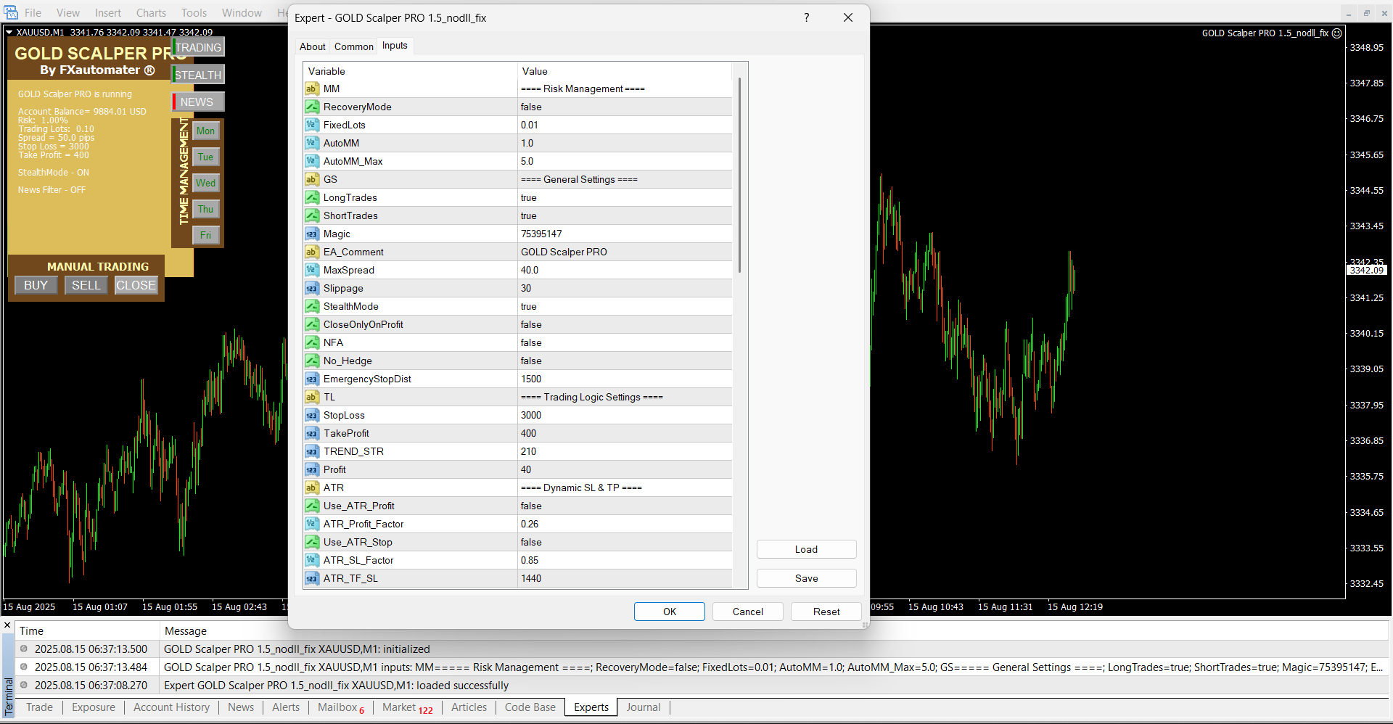This screenshot has height=724, width=1393.
Task: Click the RecoveryMode boolean variable icon
Action: (x=312, y=107)
